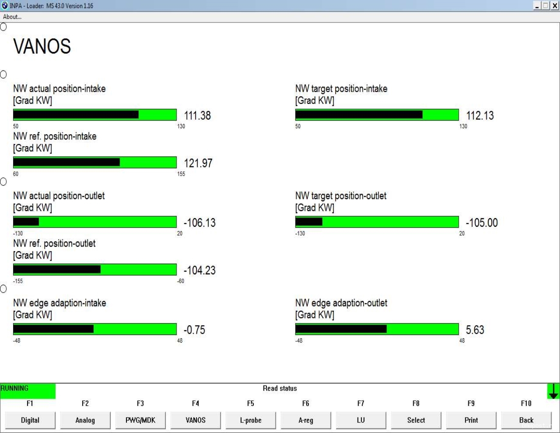Print the current VANOS screen
The image size is (560, 433).
pos(471,420)
